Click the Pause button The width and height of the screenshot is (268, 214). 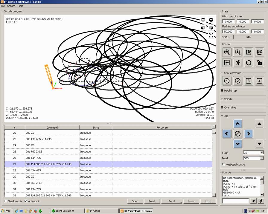click(191, 201)
